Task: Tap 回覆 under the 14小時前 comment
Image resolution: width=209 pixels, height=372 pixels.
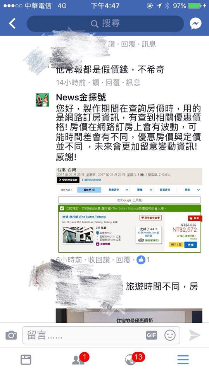Action: (112, 83)
